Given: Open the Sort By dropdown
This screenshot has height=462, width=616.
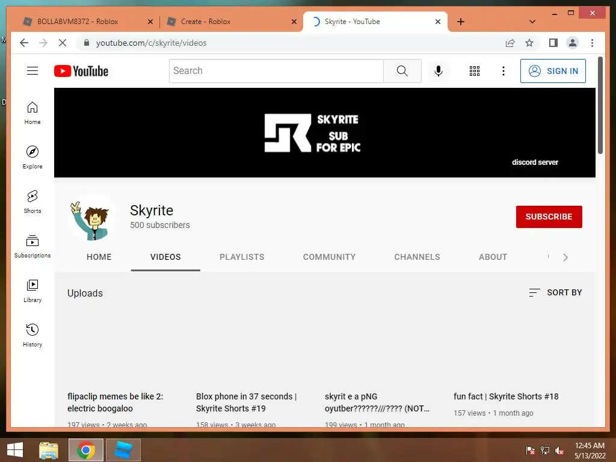Looking at the screenshot, I should point(555,292).
